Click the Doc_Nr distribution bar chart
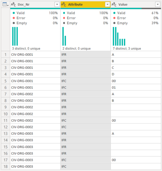This screenshot has width=162, height=171. coord(15,36)
